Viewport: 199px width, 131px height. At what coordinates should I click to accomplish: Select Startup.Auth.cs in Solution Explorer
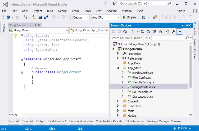pyautogui.click(x=143, y=97)
